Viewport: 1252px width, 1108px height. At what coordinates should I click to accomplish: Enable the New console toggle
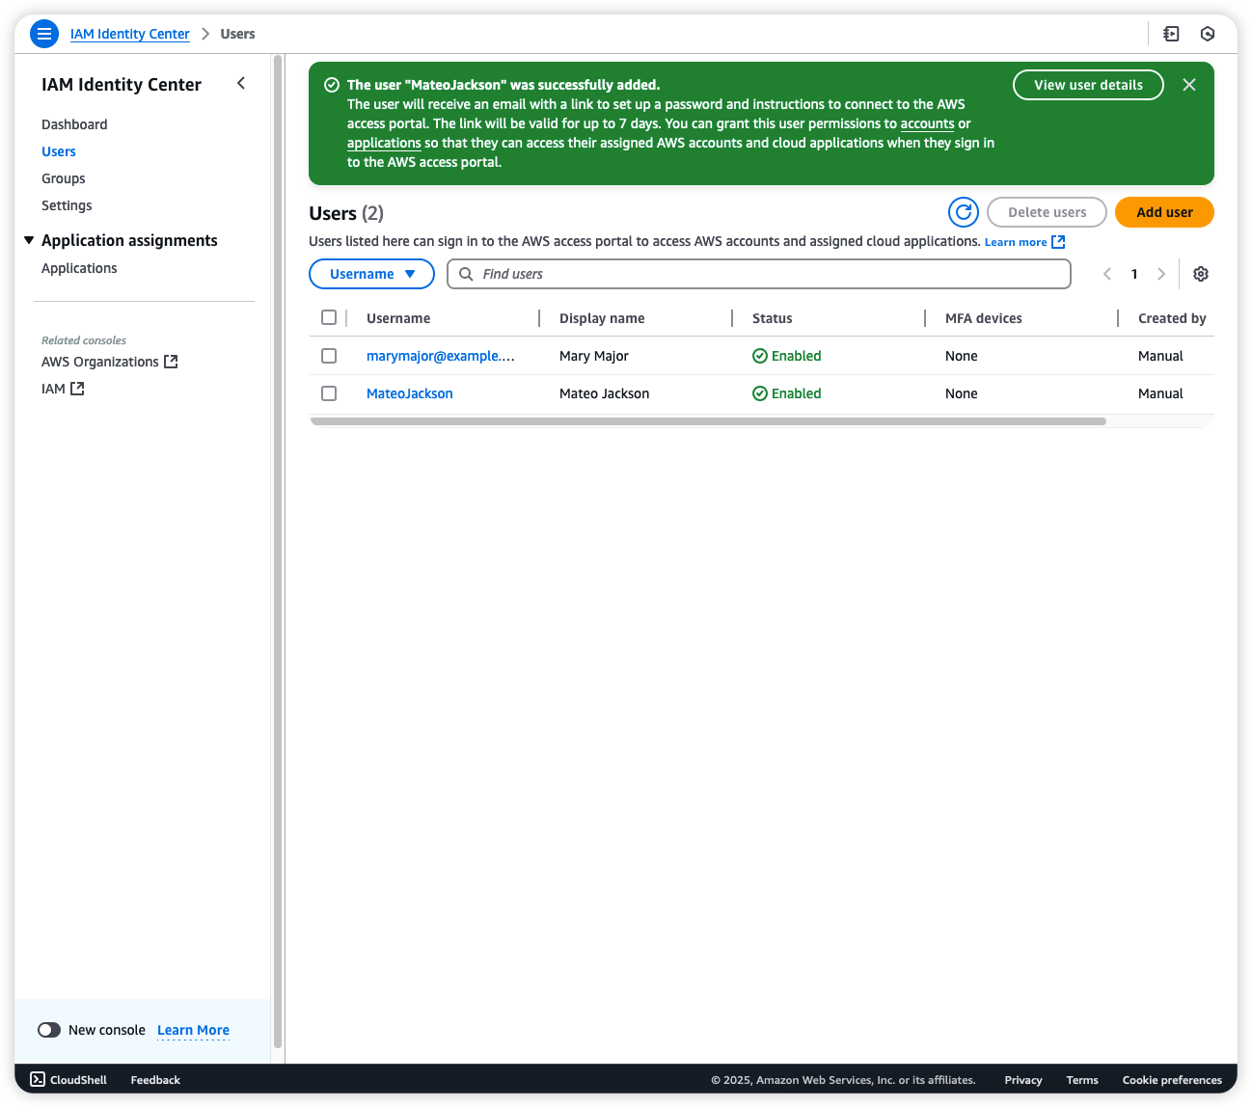coord(49,1030)
